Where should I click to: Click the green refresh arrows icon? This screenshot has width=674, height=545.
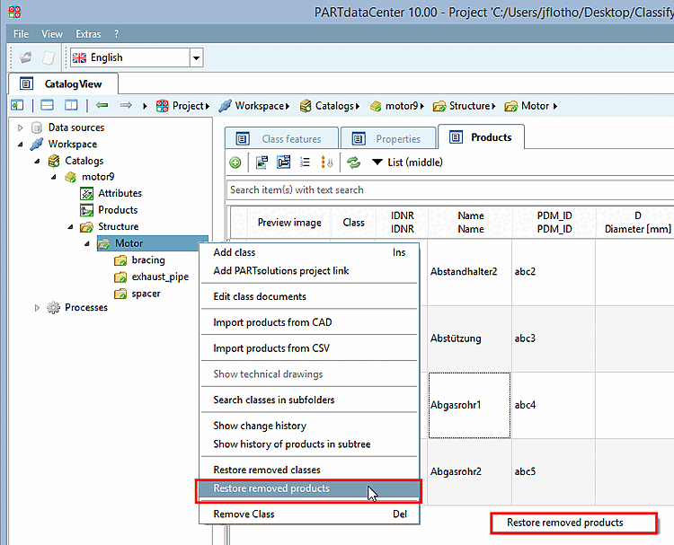(x=353, y=163)
